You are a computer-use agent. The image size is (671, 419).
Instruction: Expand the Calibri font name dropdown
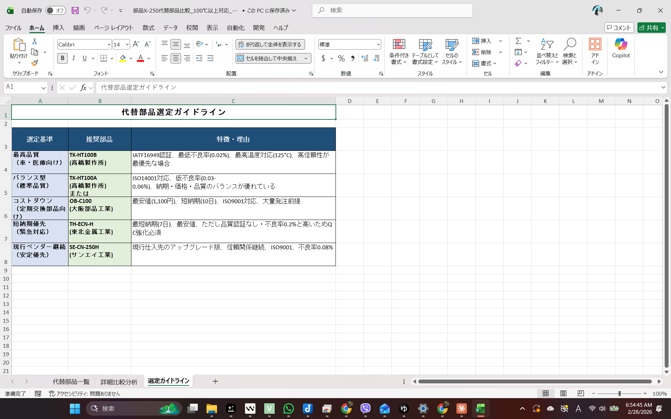point(109,44)
